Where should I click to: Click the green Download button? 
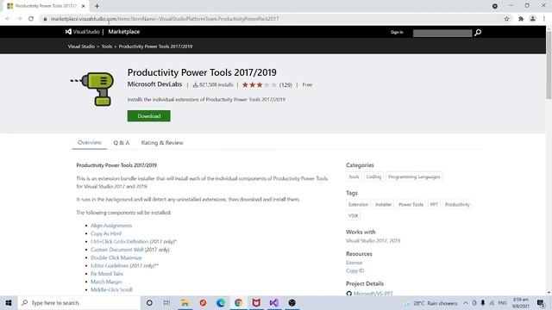(149, 116)
